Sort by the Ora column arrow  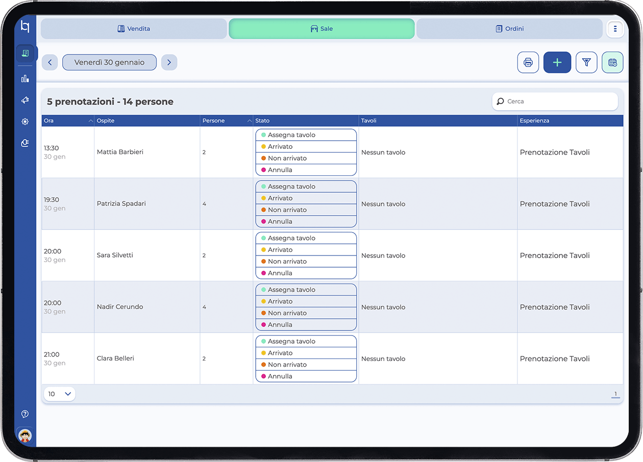91,120
